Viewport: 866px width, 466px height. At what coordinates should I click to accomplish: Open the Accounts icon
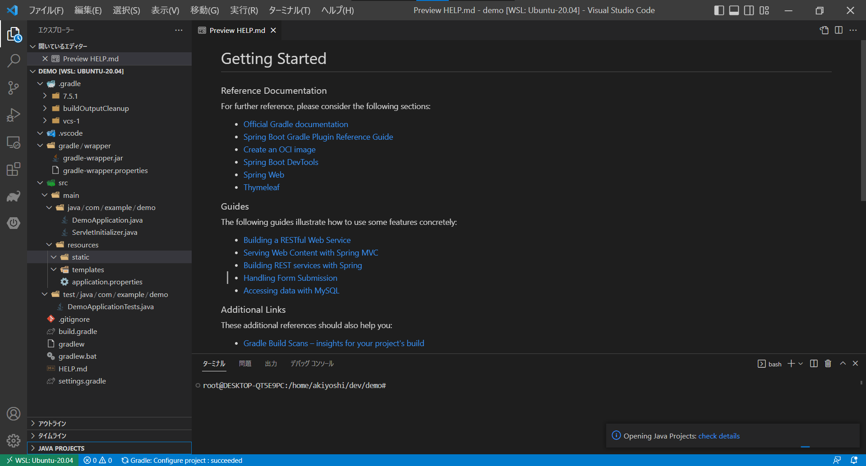[x=14, y=414]
